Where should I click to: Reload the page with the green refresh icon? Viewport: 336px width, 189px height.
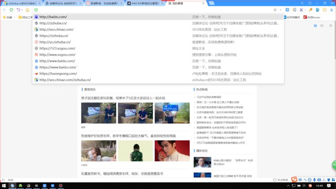[11, 10]
